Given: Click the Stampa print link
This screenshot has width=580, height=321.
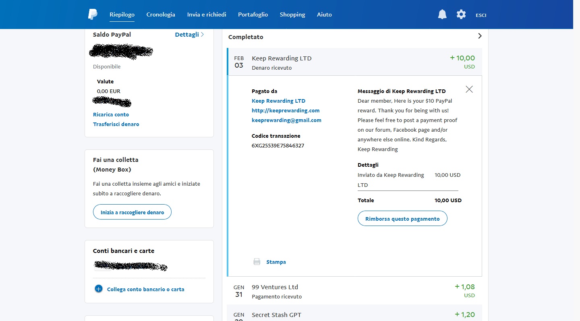Looking at the screenshot, I should click(x=276, y=262).
